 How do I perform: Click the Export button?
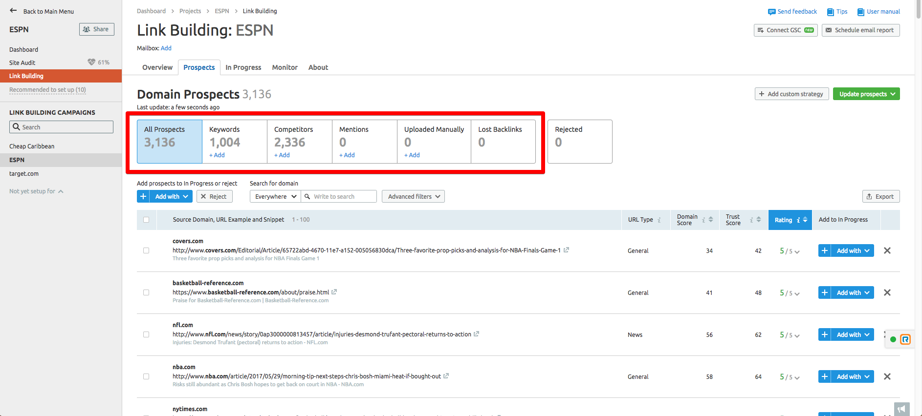coord(881,196)
